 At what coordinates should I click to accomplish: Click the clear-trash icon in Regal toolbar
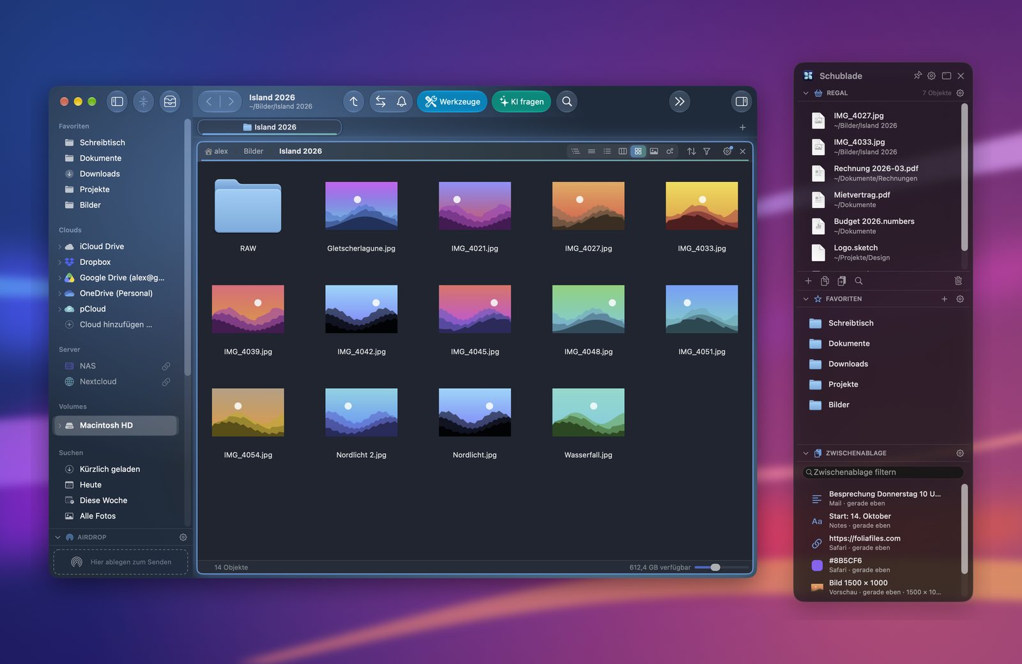(958, 281)
